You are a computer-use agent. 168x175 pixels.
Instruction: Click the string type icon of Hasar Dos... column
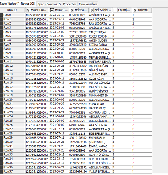click(28, 10)
